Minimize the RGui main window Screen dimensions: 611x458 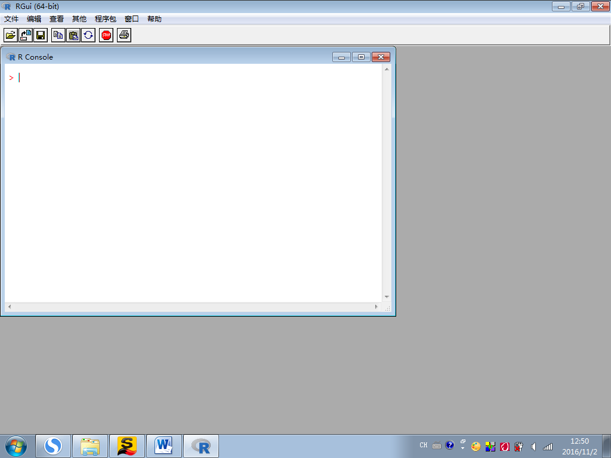(x=561, y=6)
